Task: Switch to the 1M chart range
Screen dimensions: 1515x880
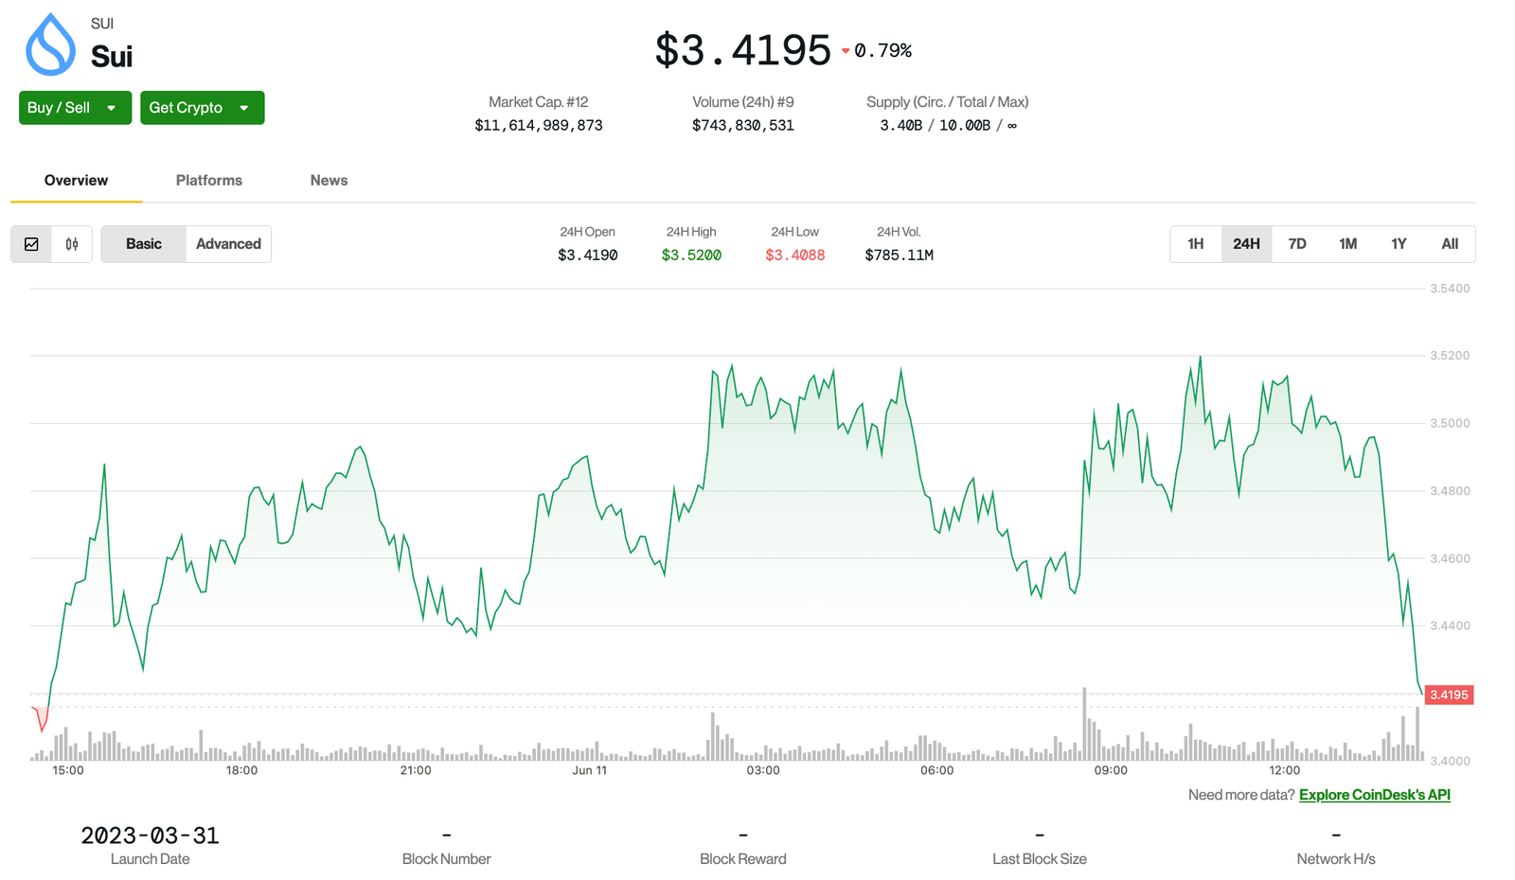Action: click(1347, 243)
